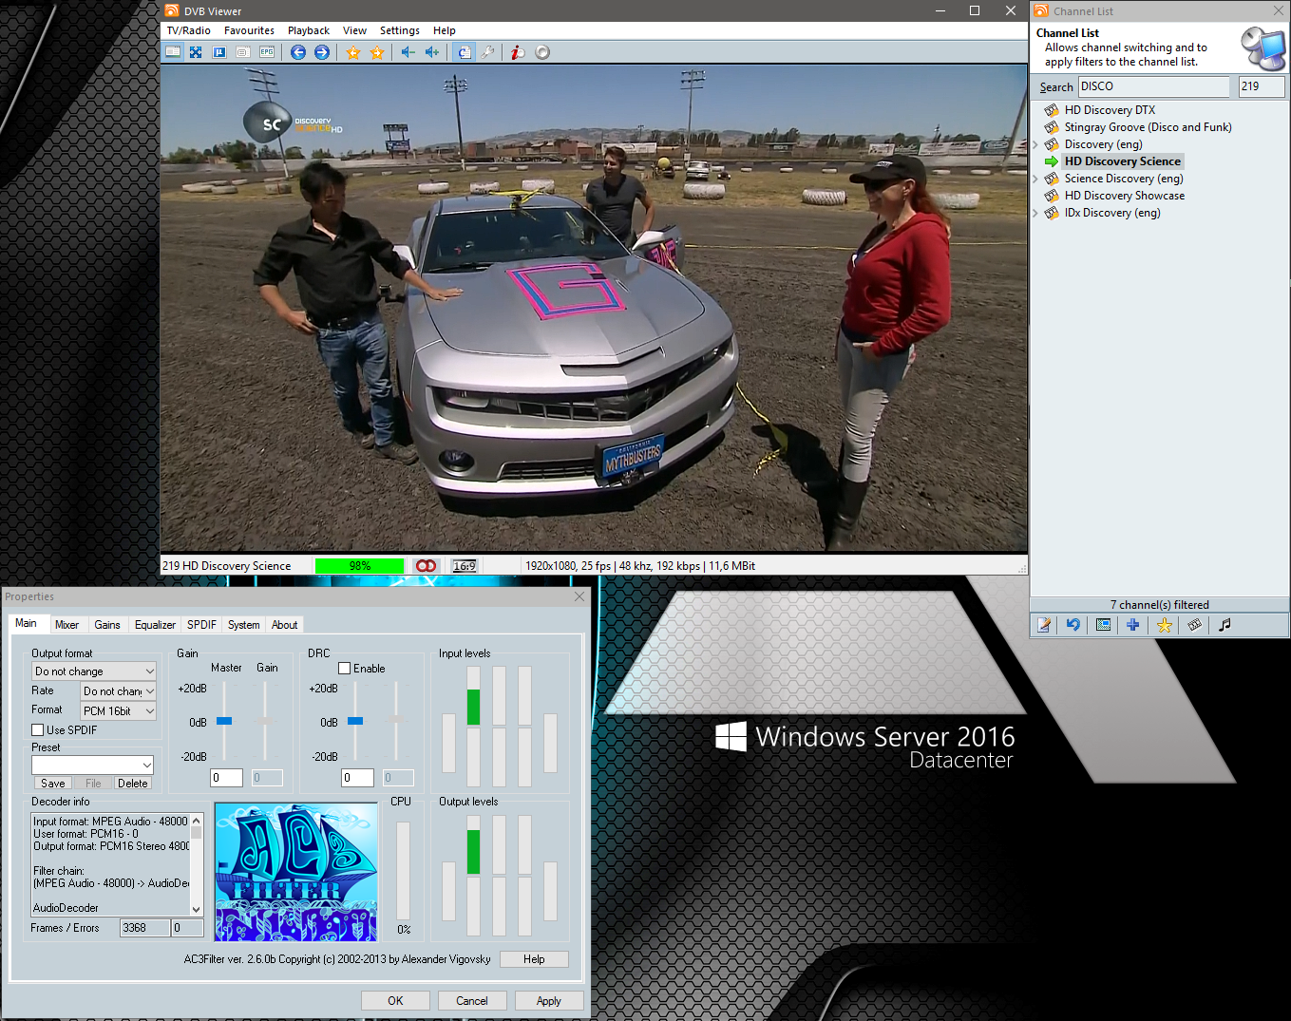Viewport: 1291px width, 1021px height.
Task: Open the TV/Radio menu
Action: [x=189, y=30]
